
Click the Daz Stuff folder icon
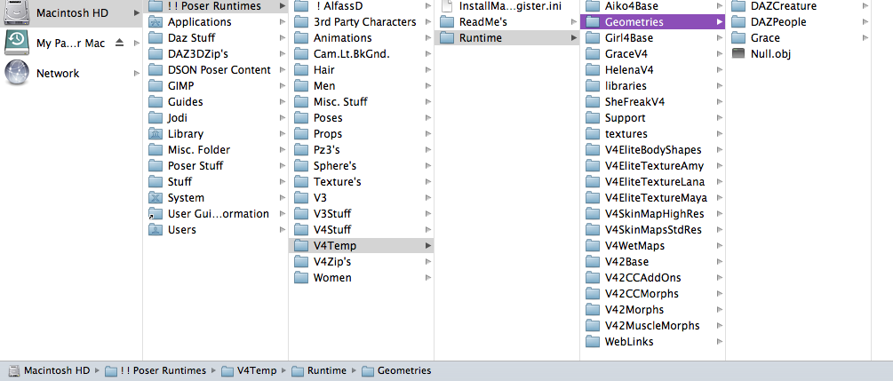pyautogui.click(x=155, y=38)
